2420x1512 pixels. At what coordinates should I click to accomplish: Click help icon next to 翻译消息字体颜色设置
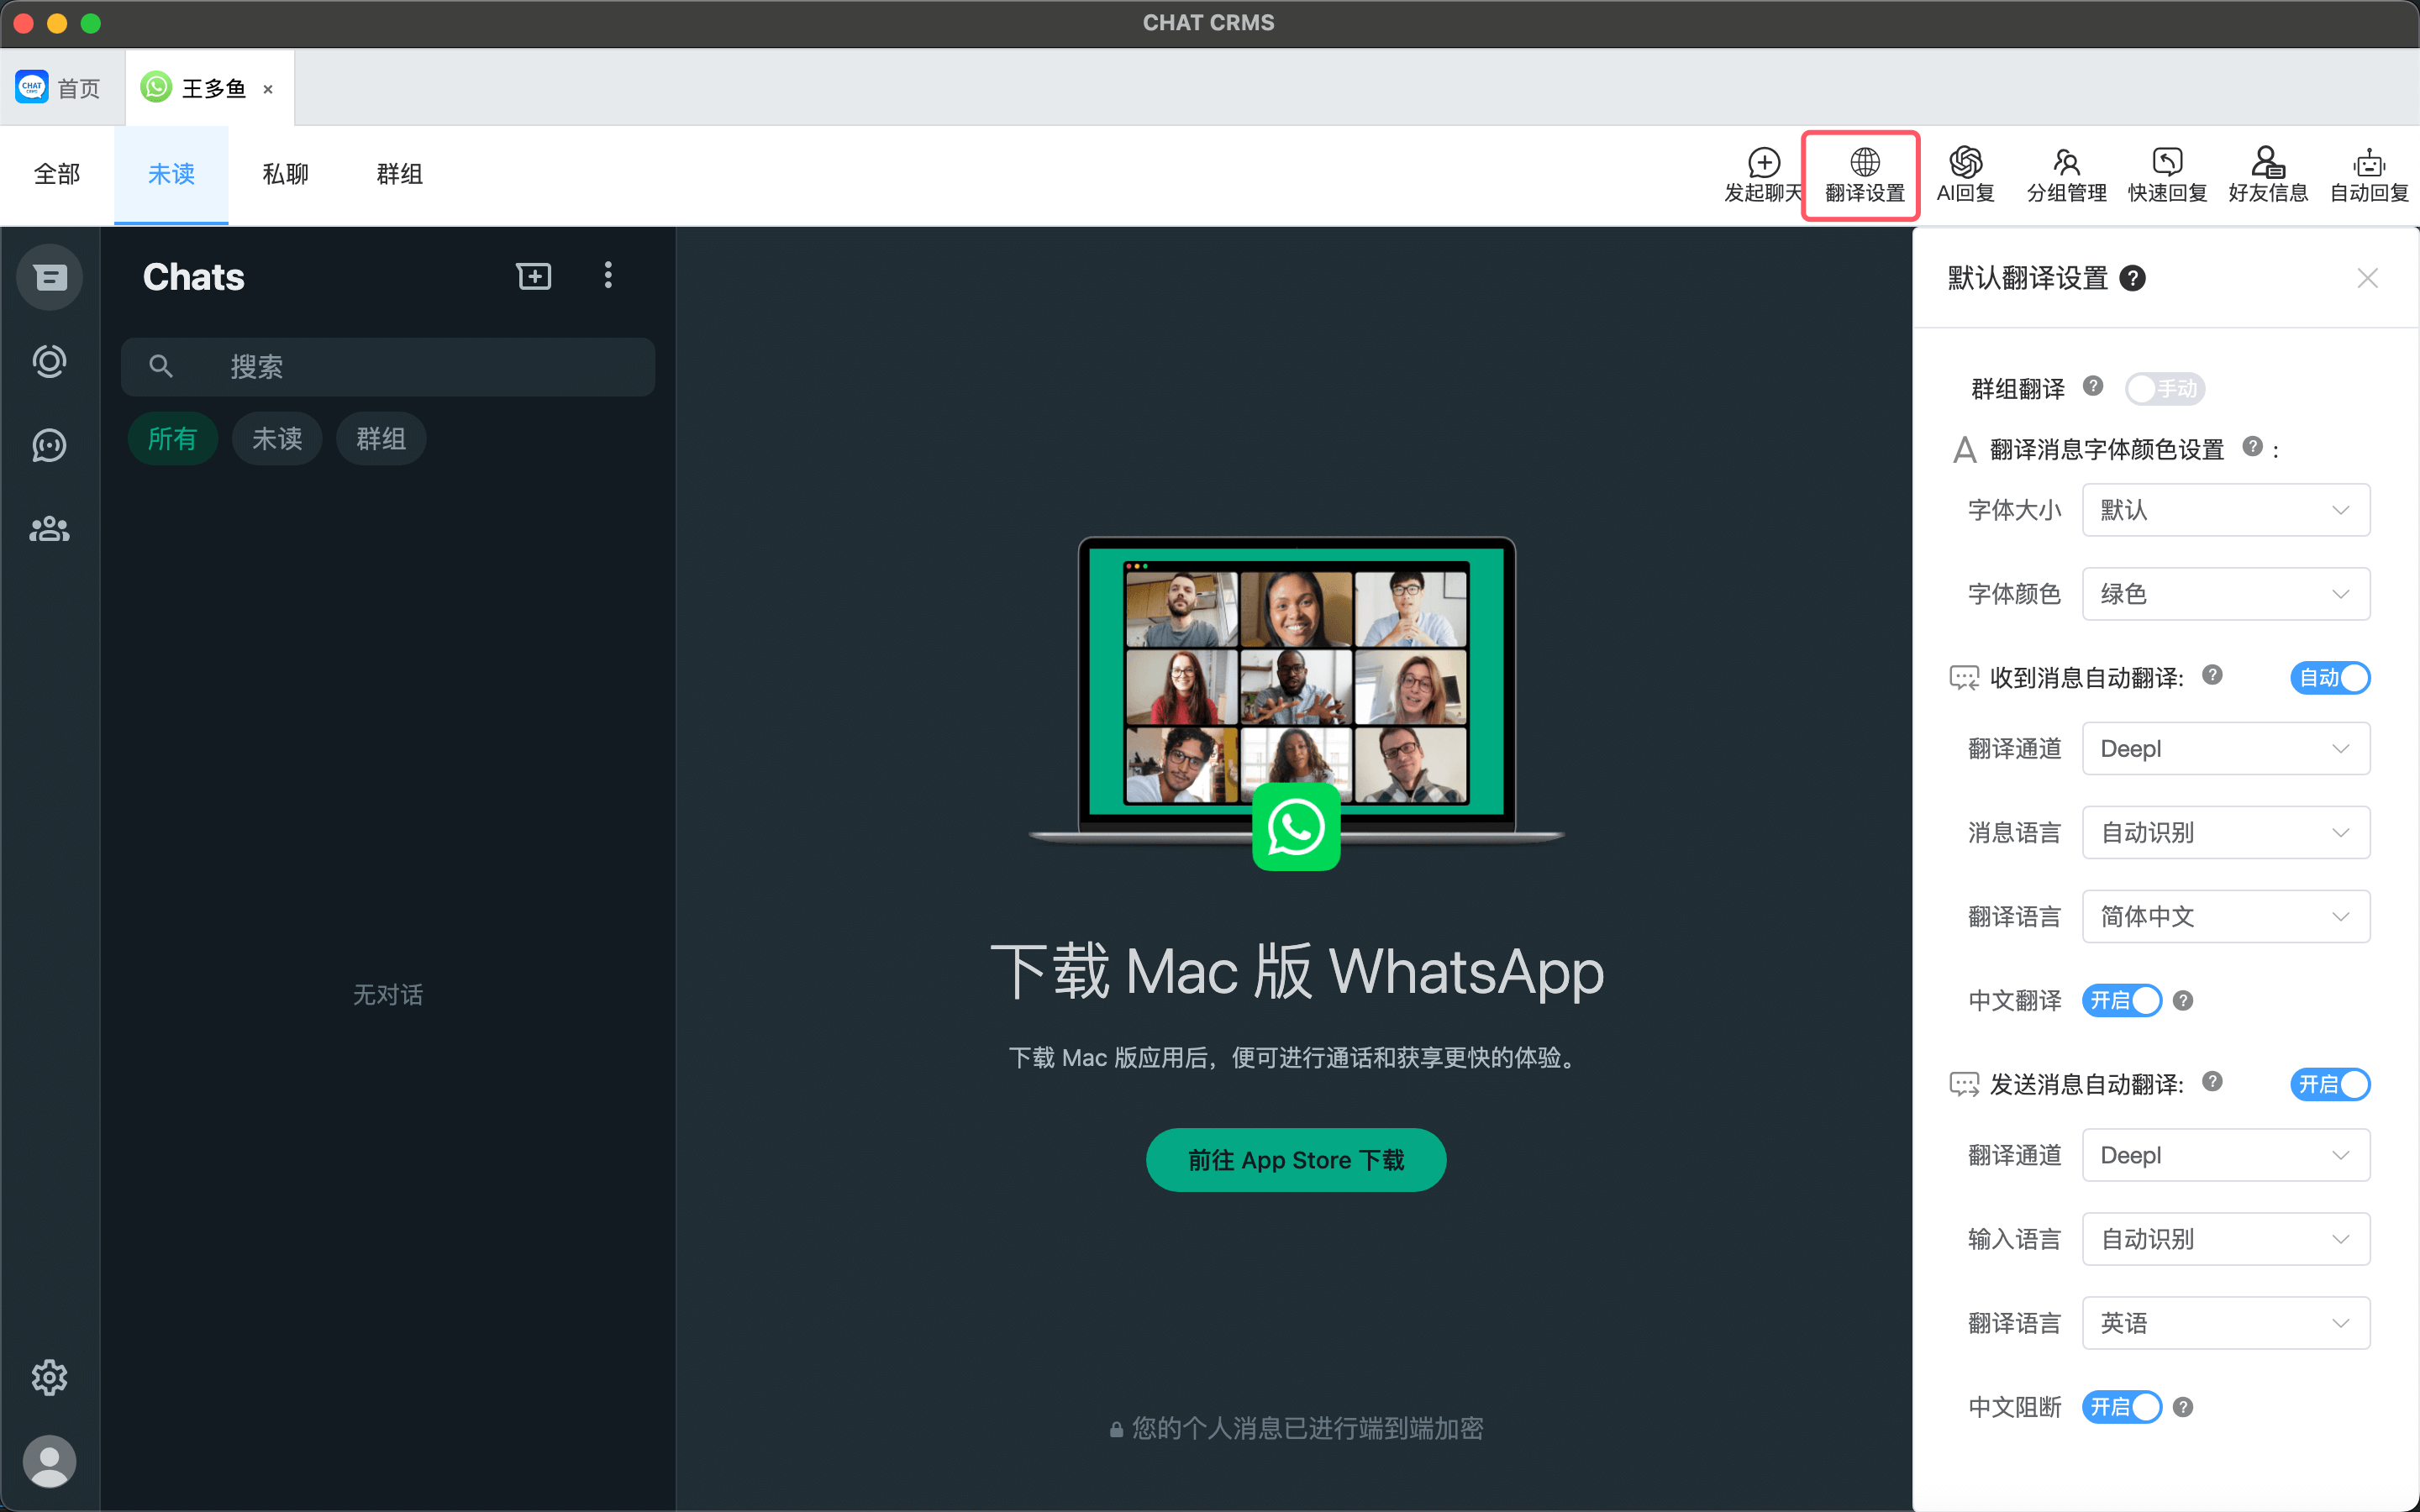pos(2252,446)
